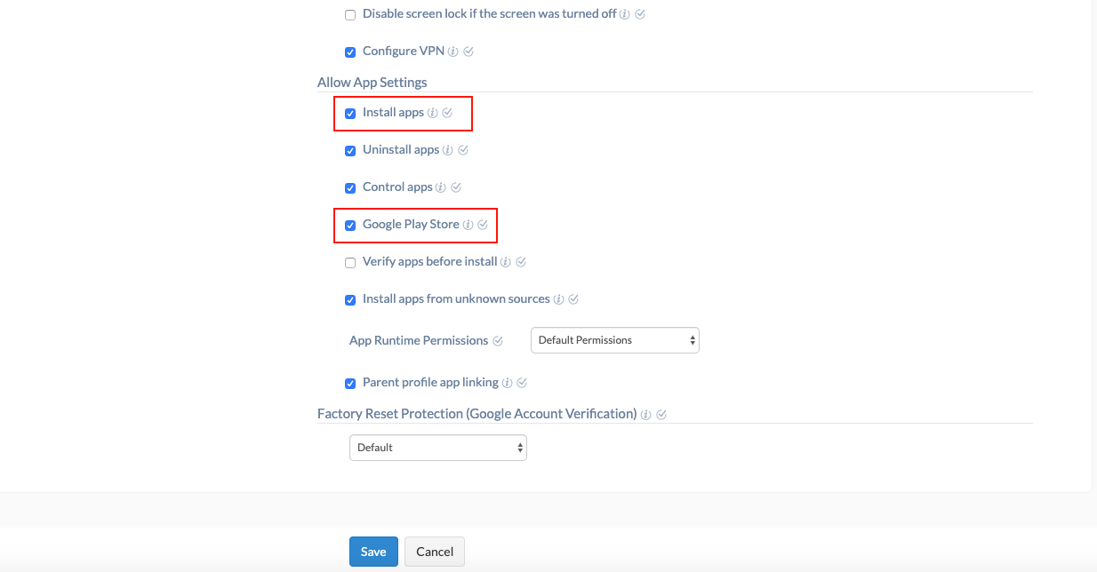Viewport: 1097px width, 572px height.
Task: Enable Verify apps before install checkbox
Action: coord(350,263)
